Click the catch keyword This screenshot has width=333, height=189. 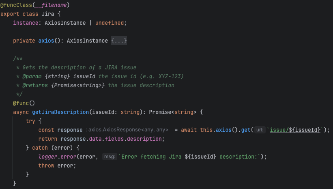(x=40, y=148)
